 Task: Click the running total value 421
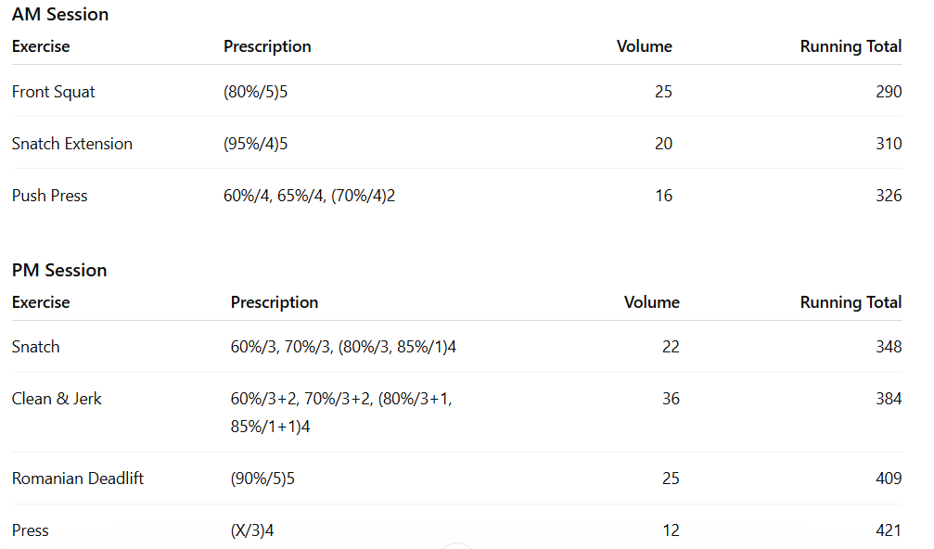(x=888, y=530)
